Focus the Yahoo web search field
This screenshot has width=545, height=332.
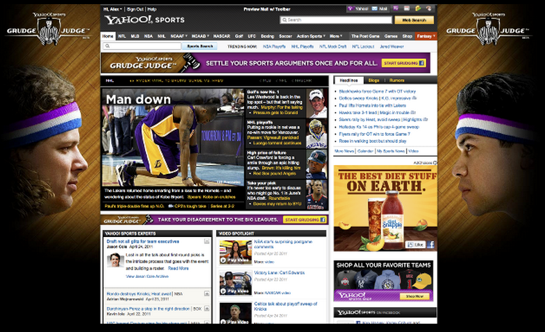(336, 20)
